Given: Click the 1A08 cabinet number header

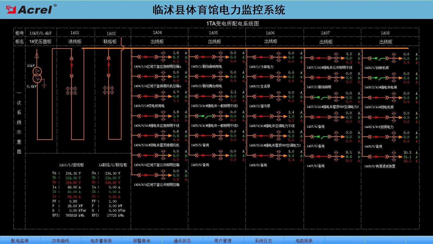Looking at the screenshot, I should click(385, 33).
